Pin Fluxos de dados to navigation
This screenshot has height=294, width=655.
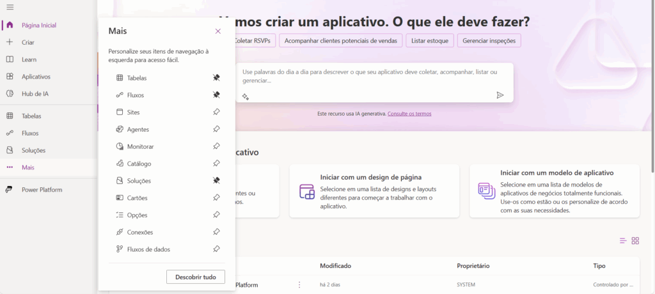pyautogui.click(x=216, y=249)
